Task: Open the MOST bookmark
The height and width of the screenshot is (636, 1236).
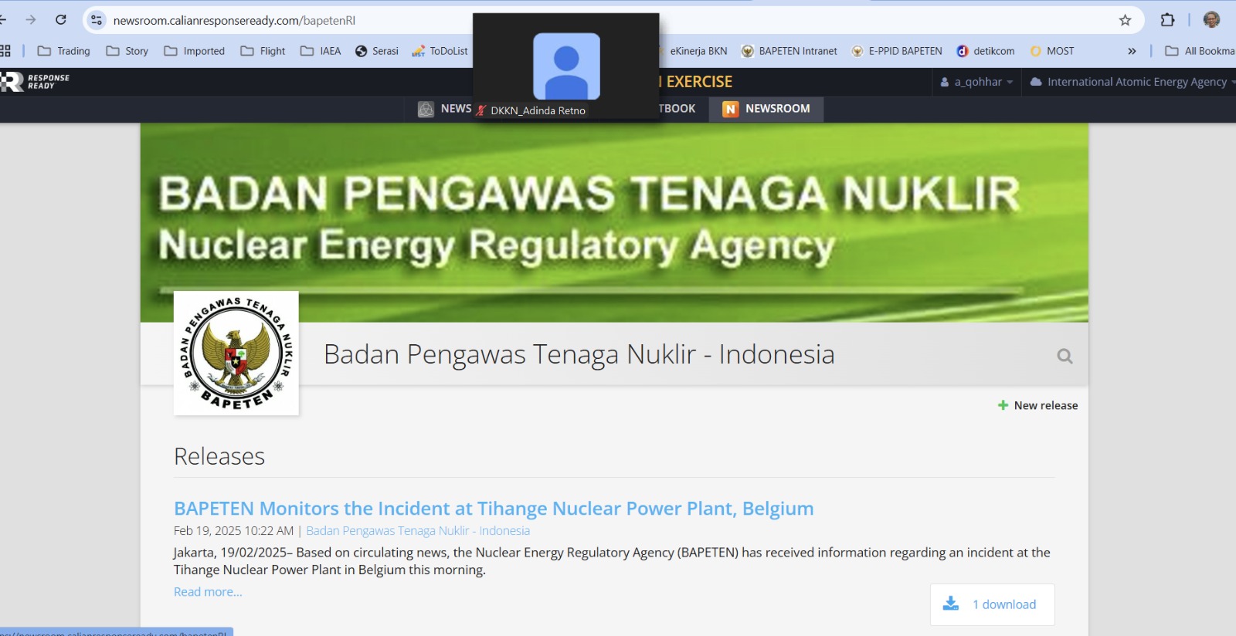Action: coord(1052,51)
